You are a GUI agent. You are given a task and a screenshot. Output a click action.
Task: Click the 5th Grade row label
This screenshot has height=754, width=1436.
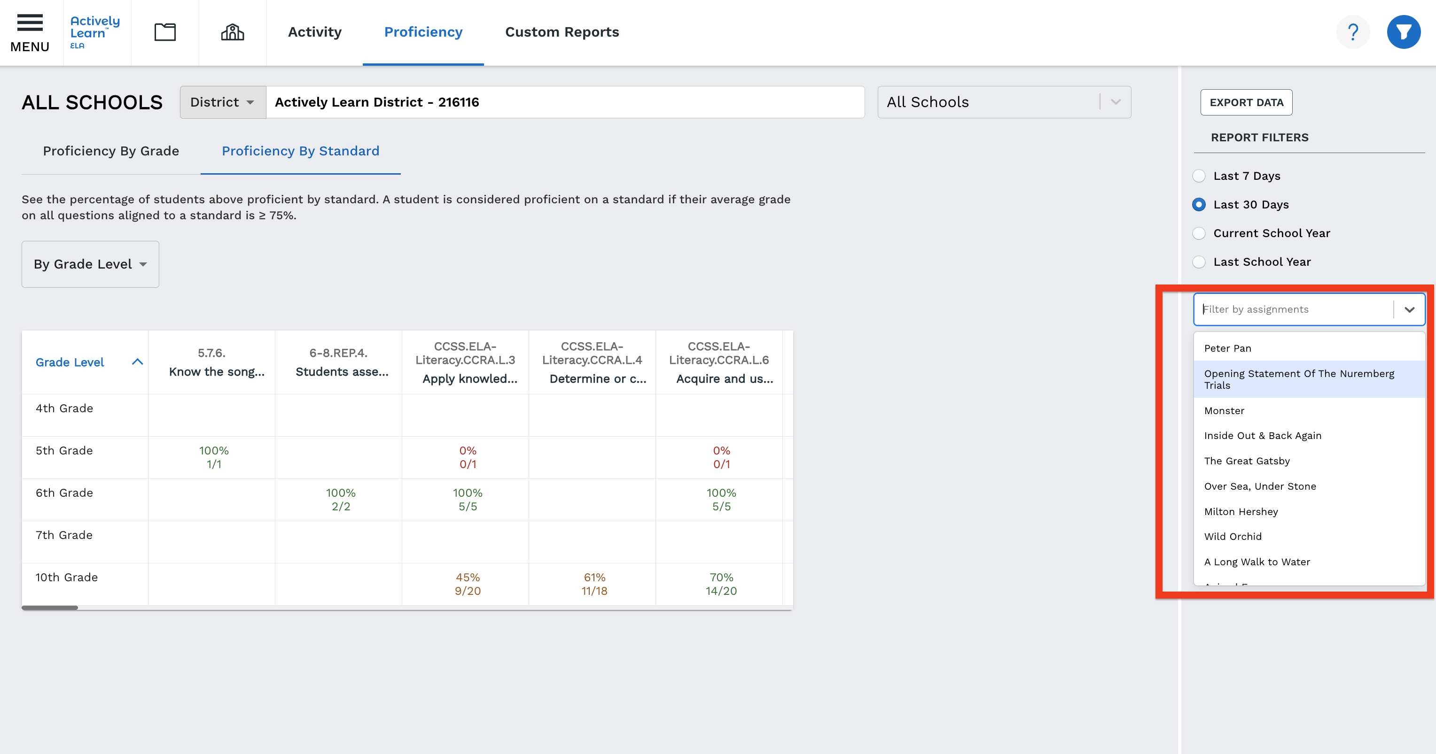click(x=65, y=451)
